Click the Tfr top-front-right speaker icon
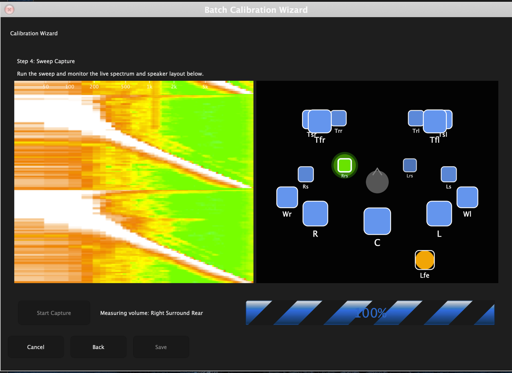Viewport: 512px width, 373px height. (x=319, y=122)
